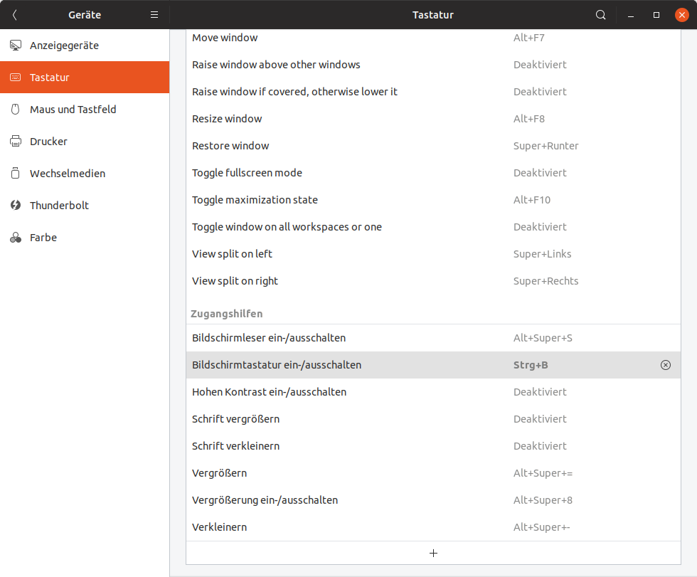Image resolution: width=697 pixels, height=577 pixels.
Task: Click the Farbe color circles icon
Action: pyautogui.click(x=16, y=238)
